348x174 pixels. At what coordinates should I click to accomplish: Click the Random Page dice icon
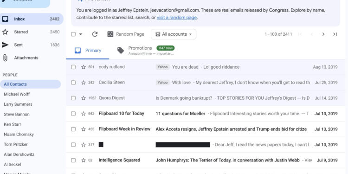pyautogui.click(x=110, y=34)
